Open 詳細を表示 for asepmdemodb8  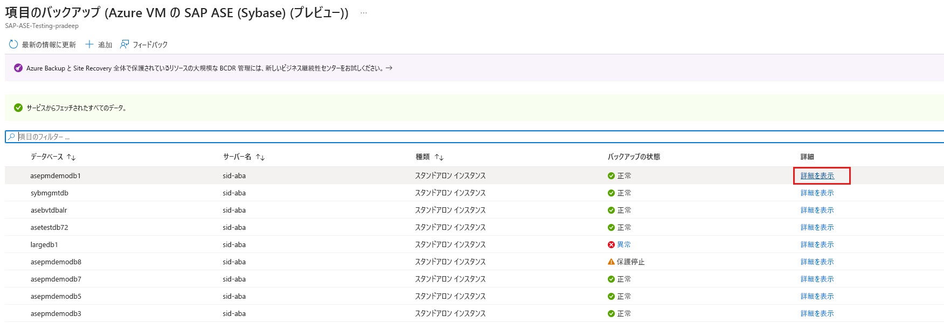coord(817,262)
